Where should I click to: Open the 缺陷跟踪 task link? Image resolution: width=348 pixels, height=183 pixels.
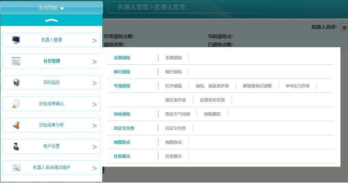(x=212, y=114)
